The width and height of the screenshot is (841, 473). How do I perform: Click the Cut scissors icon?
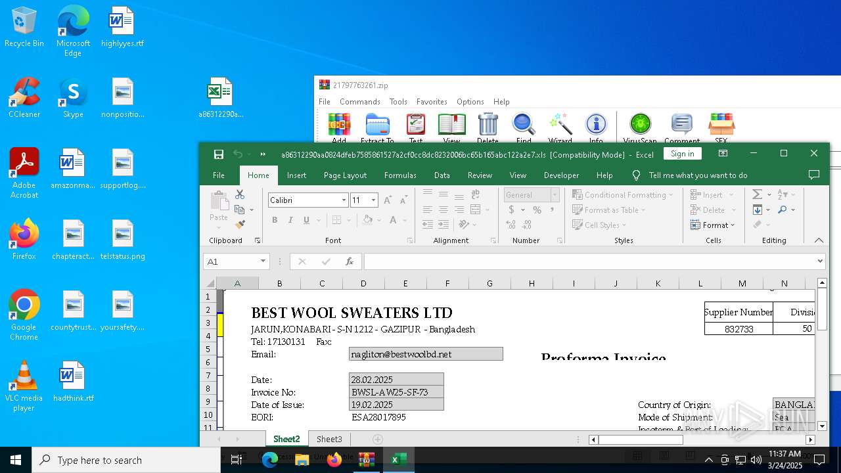tap(240, 194)
